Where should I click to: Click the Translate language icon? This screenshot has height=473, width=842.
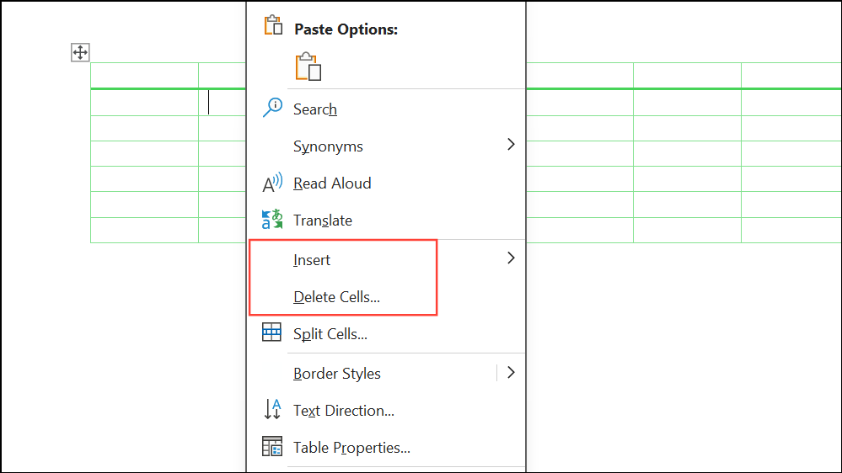(x=272, y=220)
